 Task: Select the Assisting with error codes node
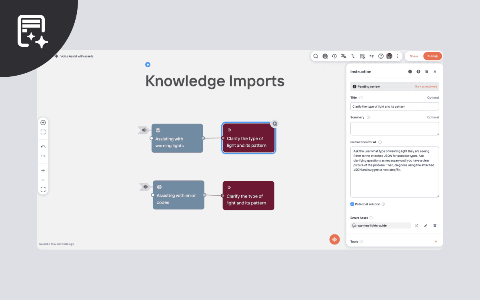tap(178, 195)
